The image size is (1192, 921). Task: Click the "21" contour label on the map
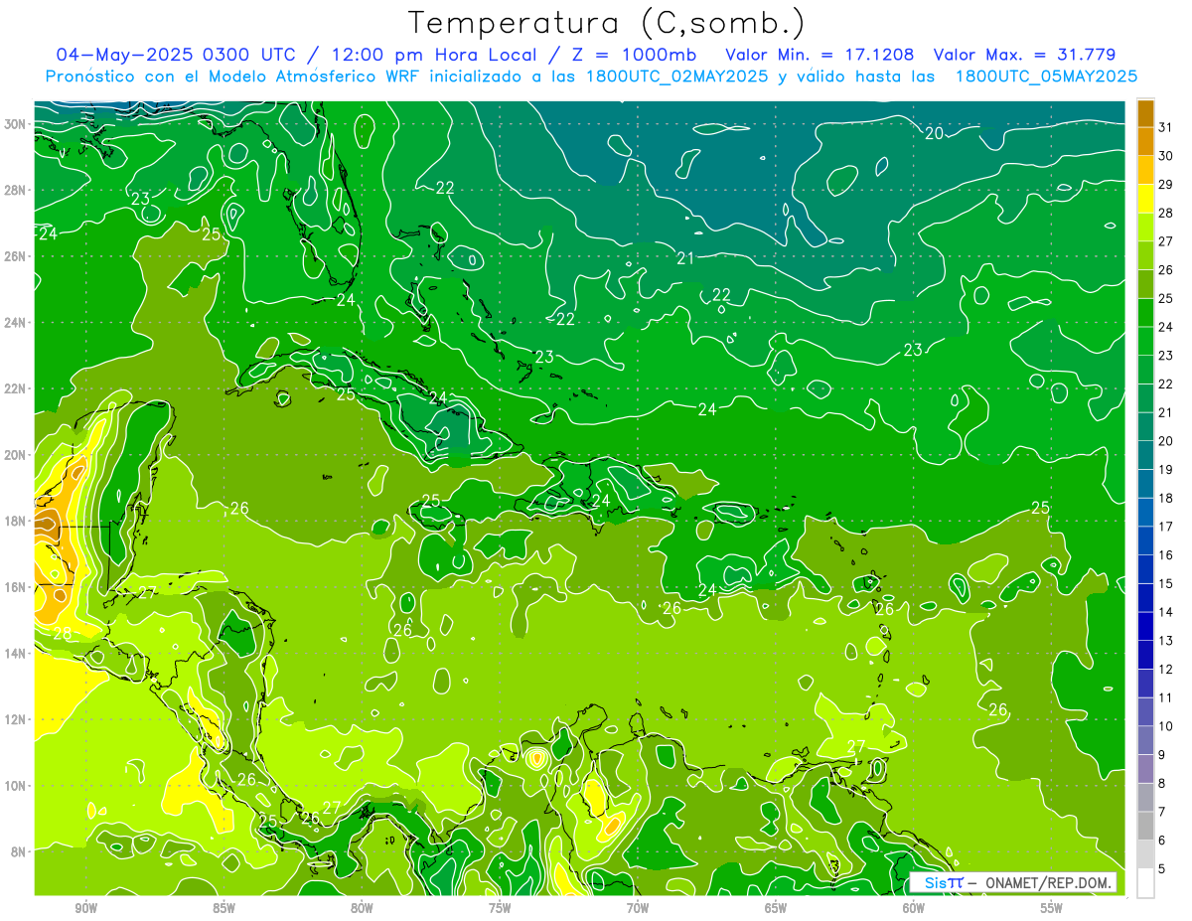tap(685, 258)
